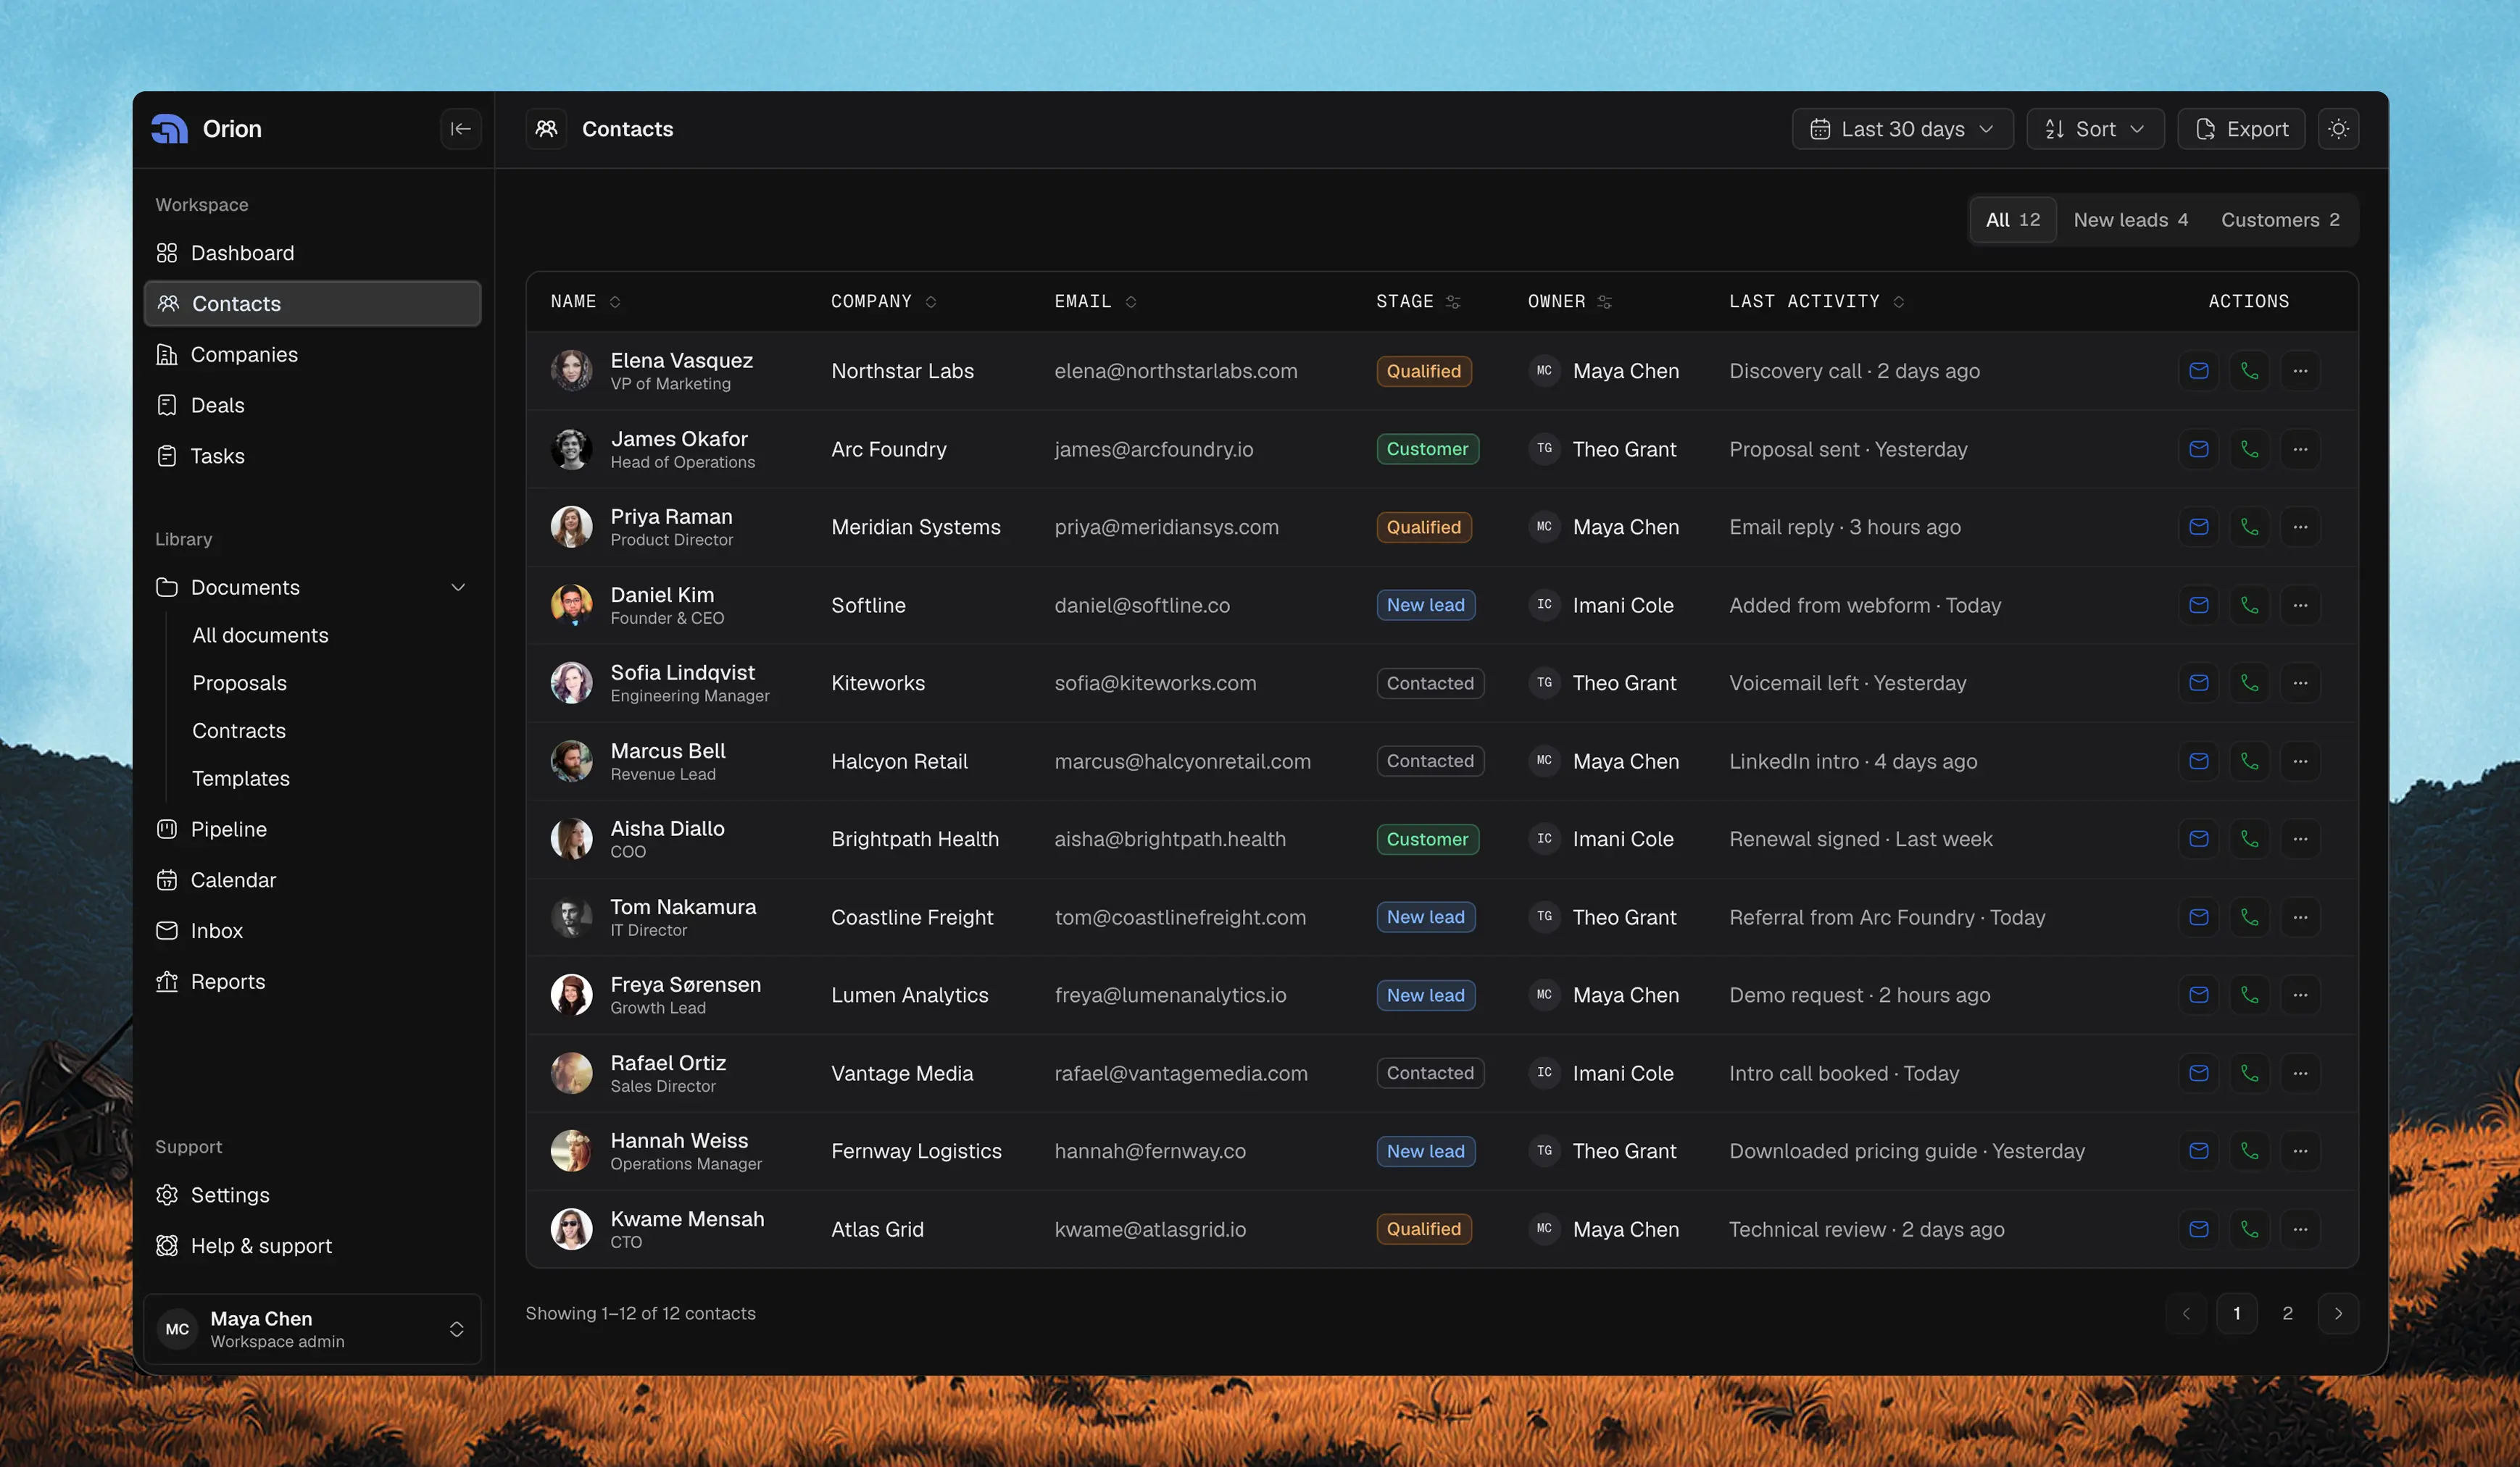Email Kwame Mensah via mail icon
The height and width of the screenshot is (1467, 2520).
coord(2198,1228)
